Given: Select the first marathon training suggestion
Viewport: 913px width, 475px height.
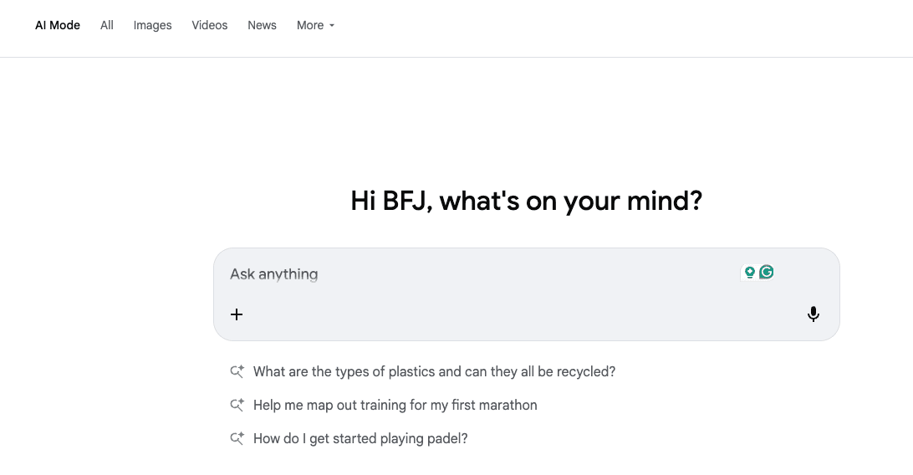Looking at the screenshot, I should 395,405.
